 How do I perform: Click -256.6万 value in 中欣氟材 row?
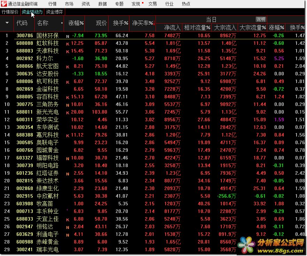(227, 196)
